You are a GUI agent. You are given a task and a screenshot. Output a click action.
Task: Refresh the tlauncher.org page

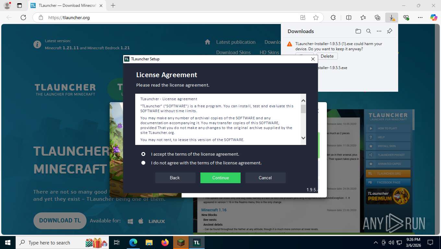[23, 18]
